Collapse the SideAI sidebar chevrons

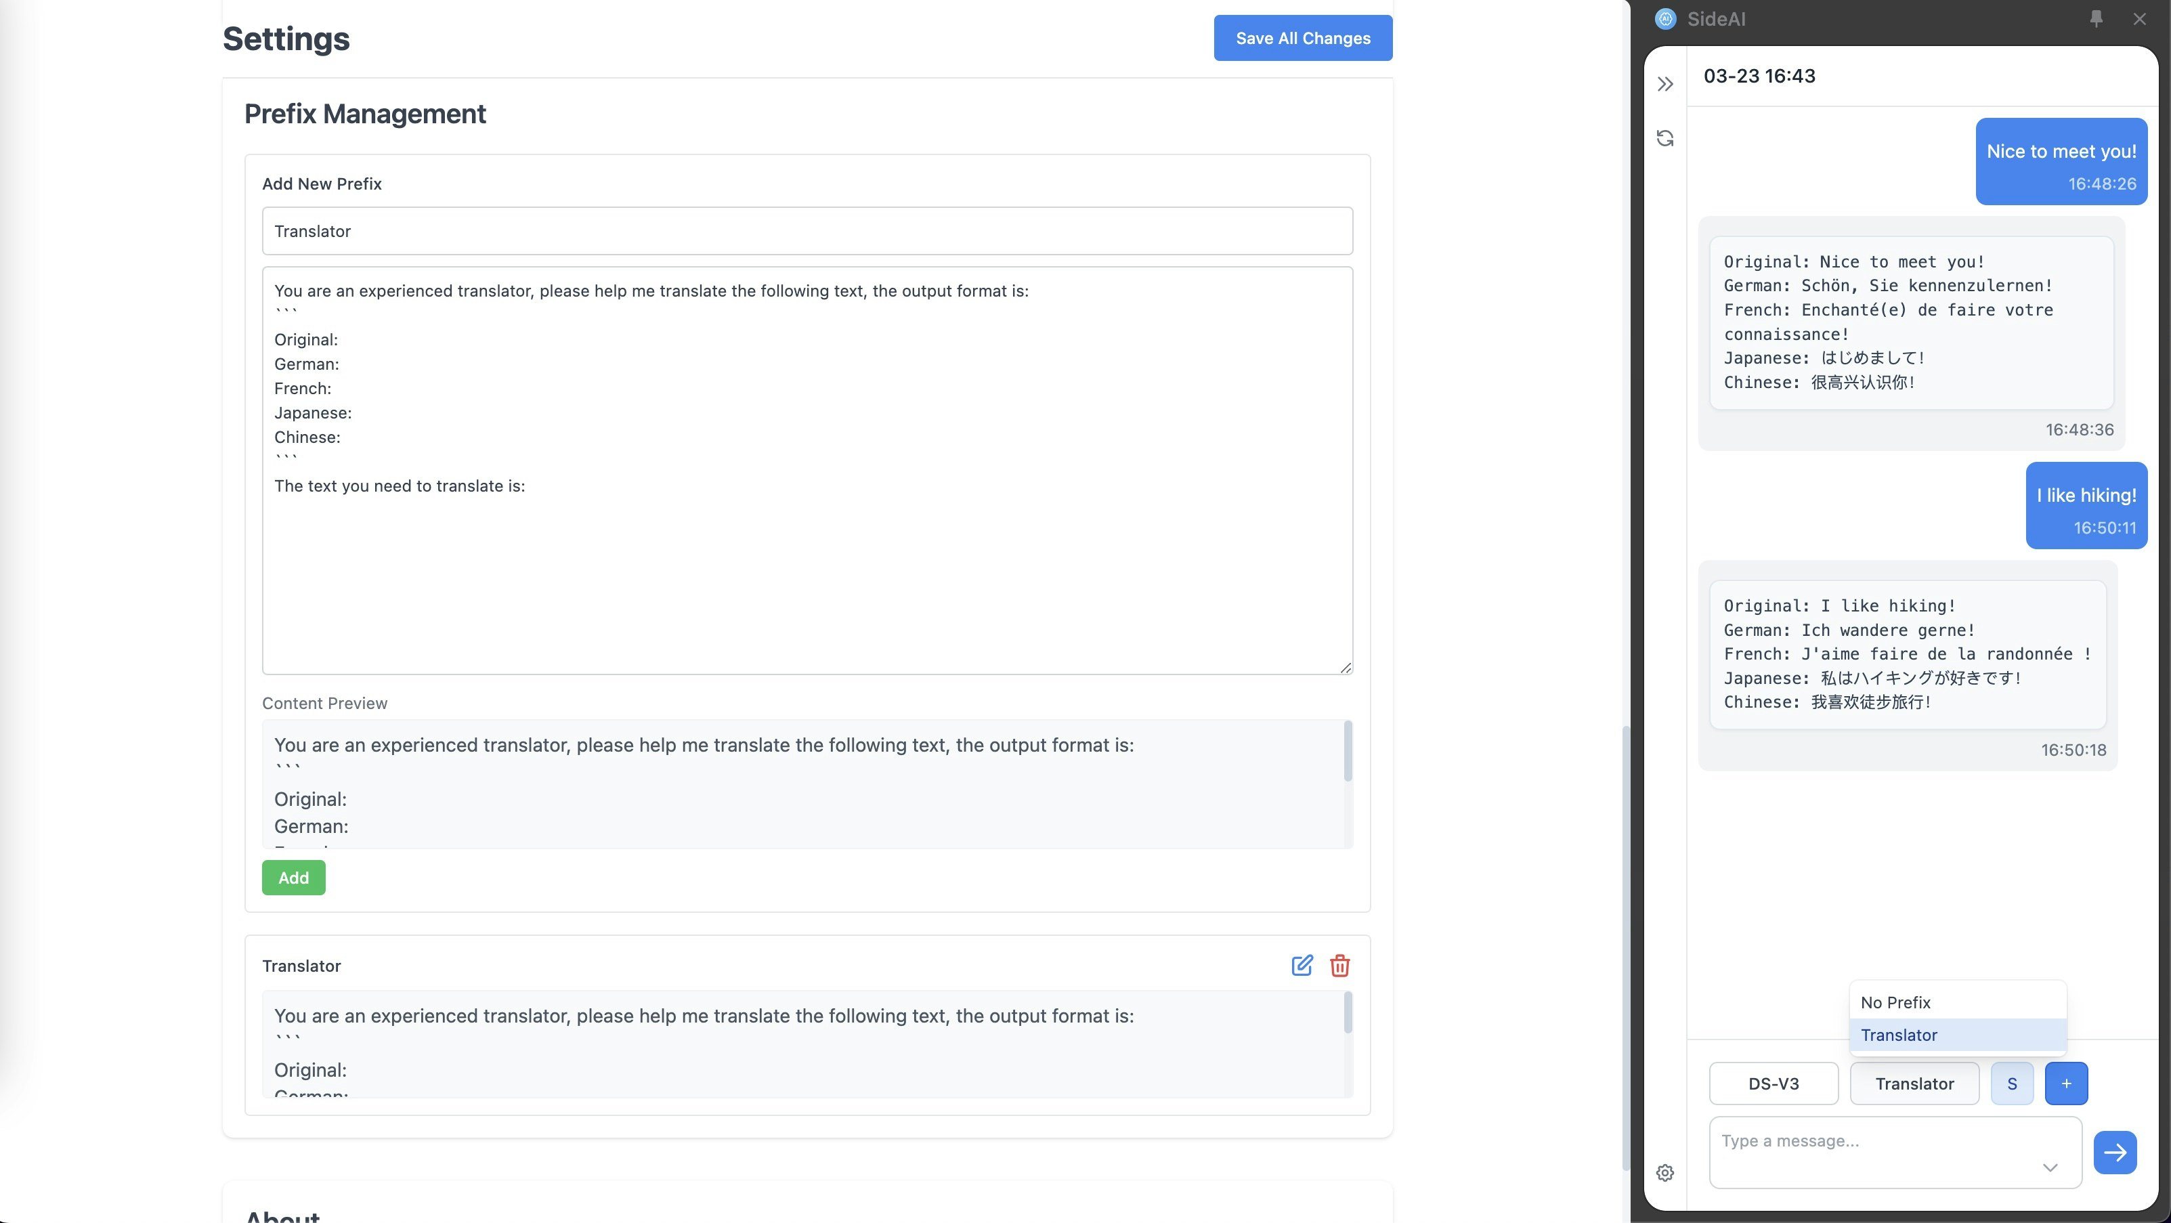pyautogui.click(x=1664, y=83)
